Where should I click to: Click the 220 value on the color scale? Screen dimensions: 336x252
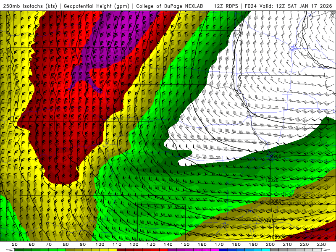(304, 244)
